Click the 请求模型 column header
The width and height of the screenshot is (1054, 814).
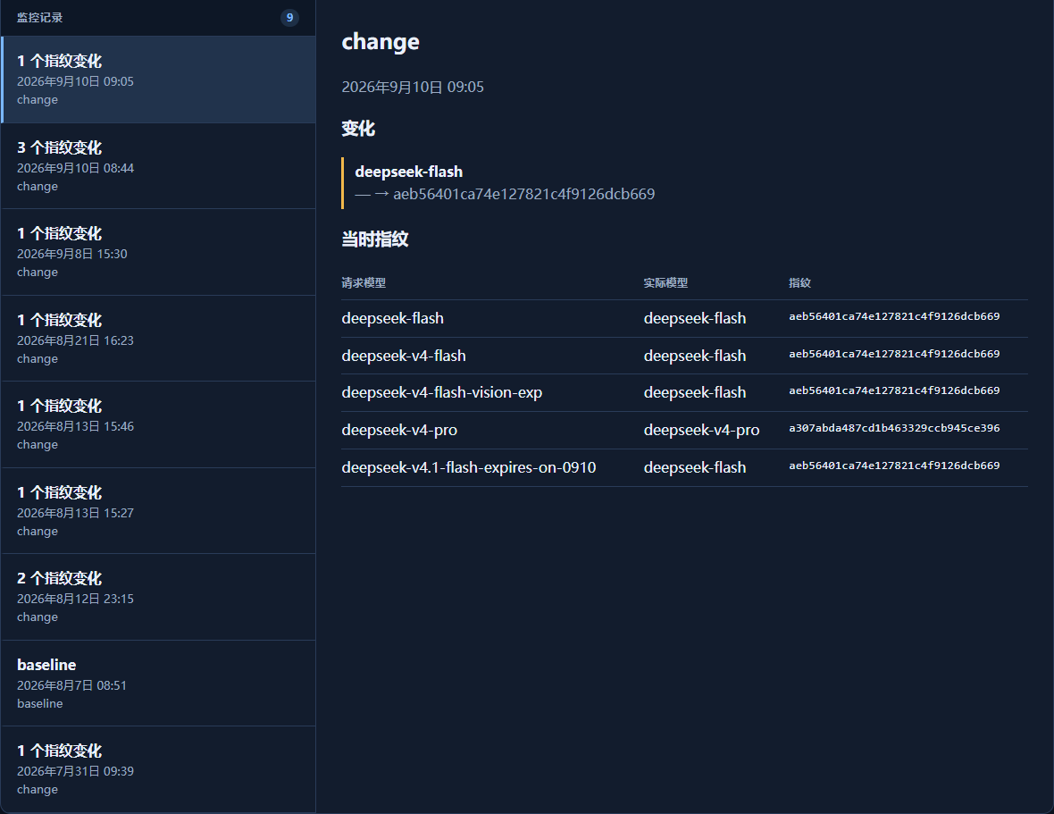tap(364, 283)
